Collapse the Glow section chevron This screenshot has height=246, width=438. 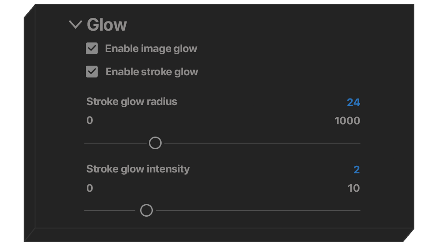[x=75, y=25]
